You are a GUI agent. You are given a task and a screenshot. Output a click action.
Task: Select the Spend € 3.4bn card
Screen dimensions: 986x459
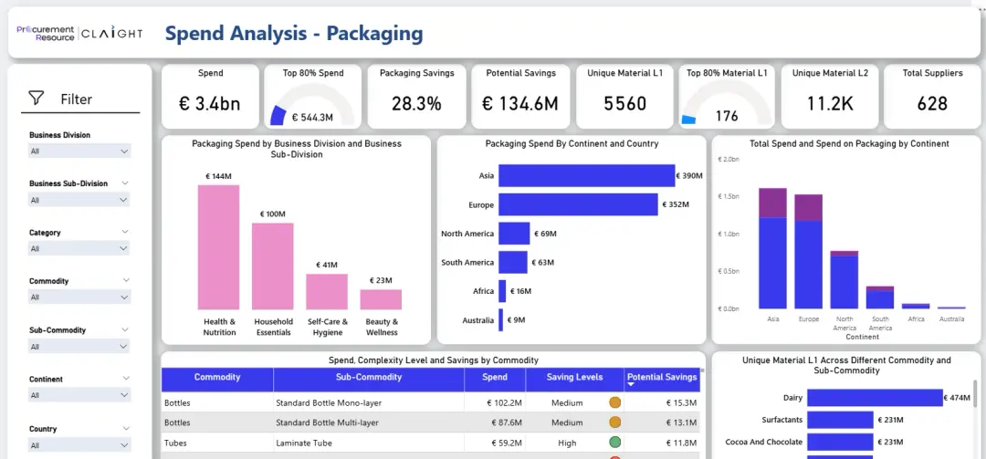[x=210, y=96]
